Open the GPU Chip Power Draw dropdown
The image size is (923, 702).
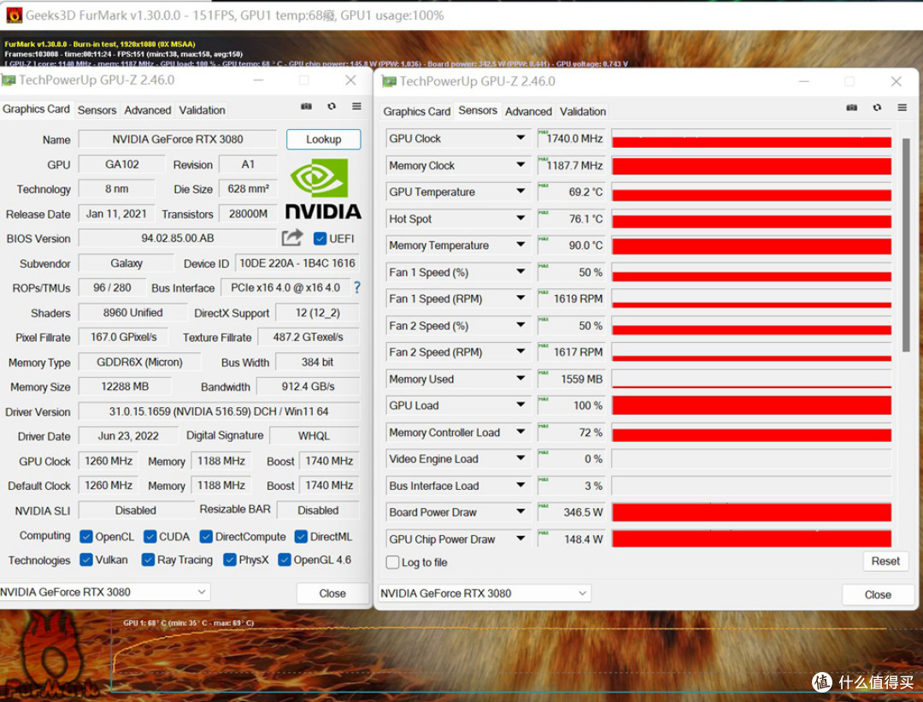pos(520,539)
